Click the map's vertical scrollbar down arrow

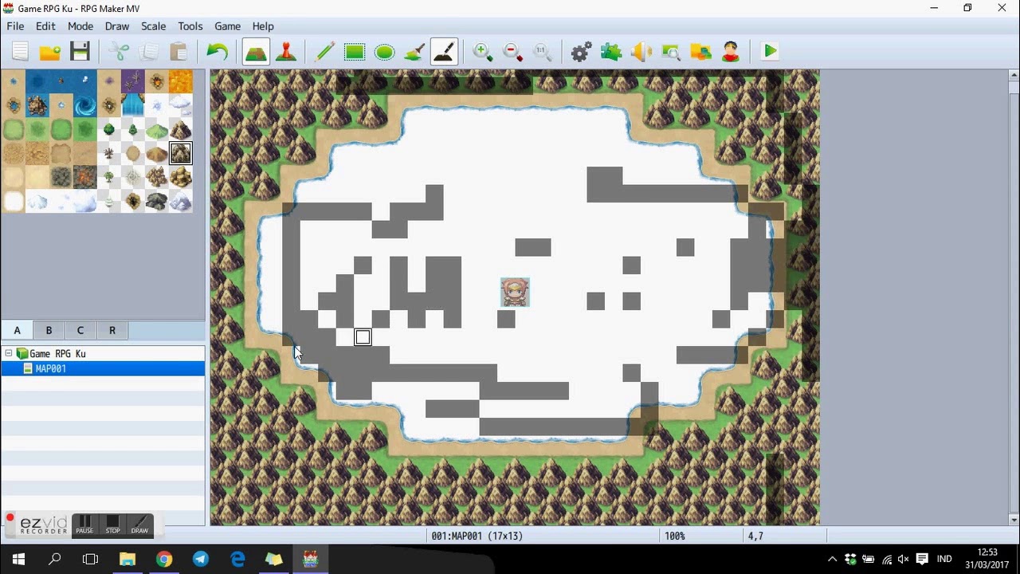[1014, 520]
